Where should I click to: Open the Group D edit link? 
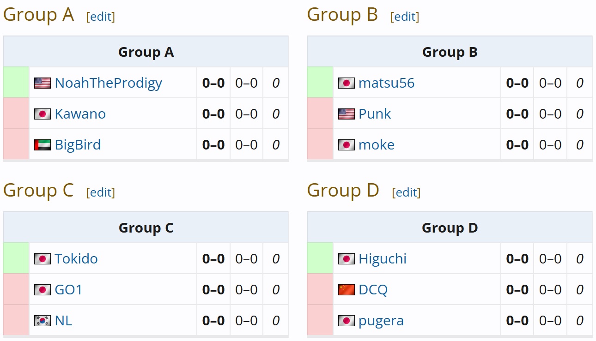pos(406,192)
